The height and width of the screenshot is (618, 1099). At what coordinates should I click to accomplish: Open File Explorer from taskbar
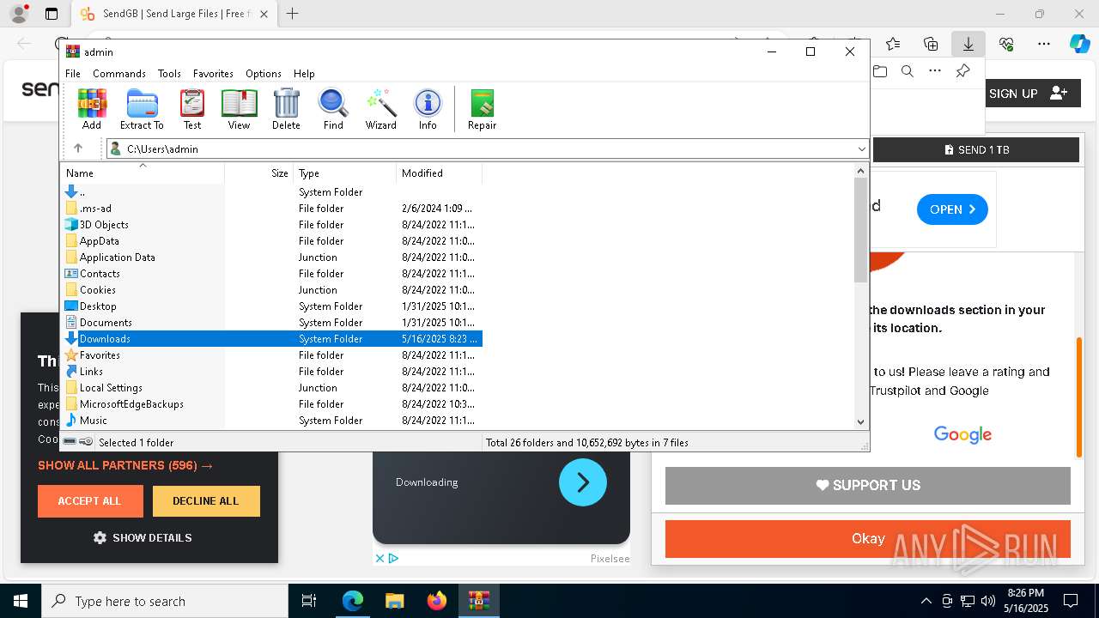(395, 601)
